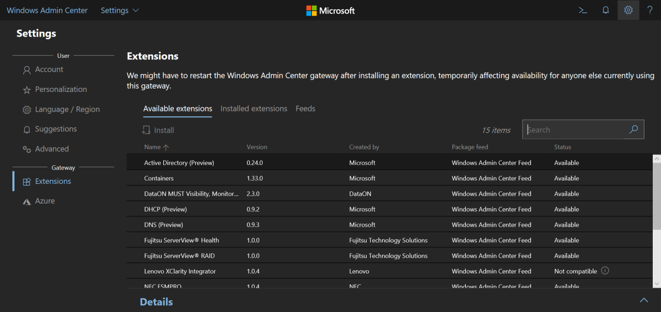The width and height of the screenshot is (661, 312).
Task: Click version 2.3.0 cell
Action: pyautogui.click(x=253, y=194)
